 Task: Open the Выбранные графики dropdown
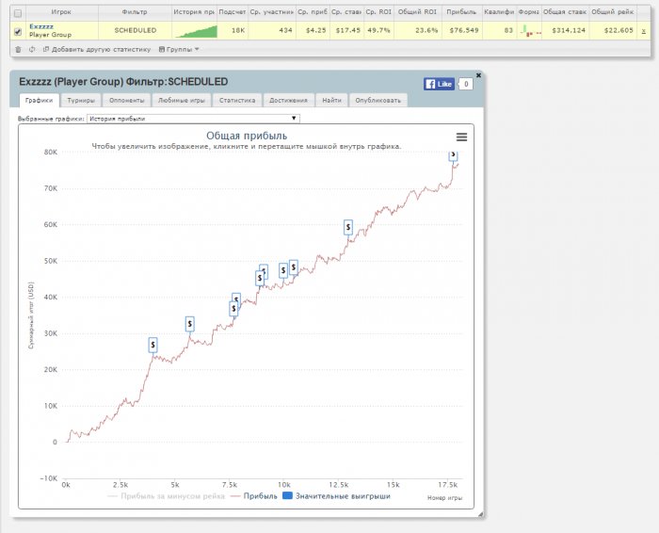[x=193, y=119]
